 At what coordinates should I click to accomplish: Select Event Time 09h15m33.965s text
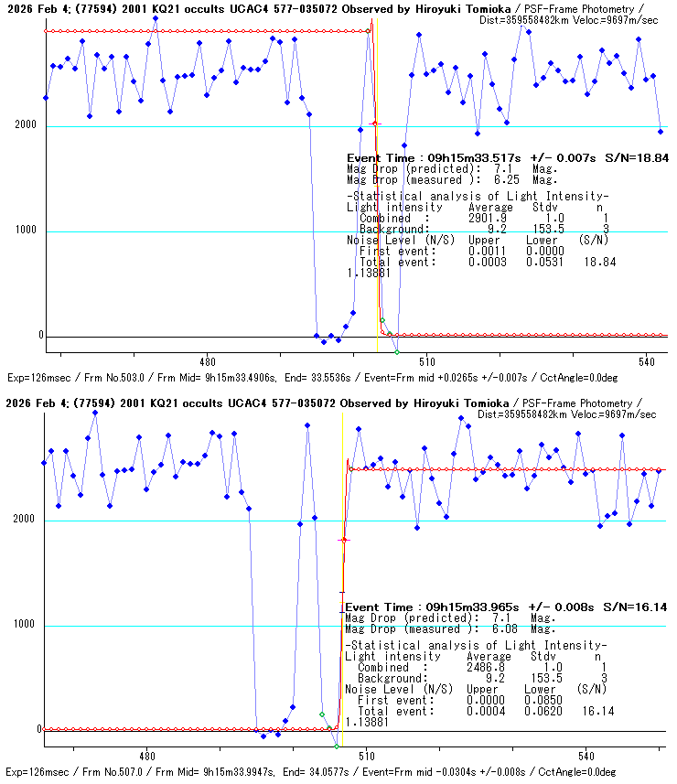433,607
